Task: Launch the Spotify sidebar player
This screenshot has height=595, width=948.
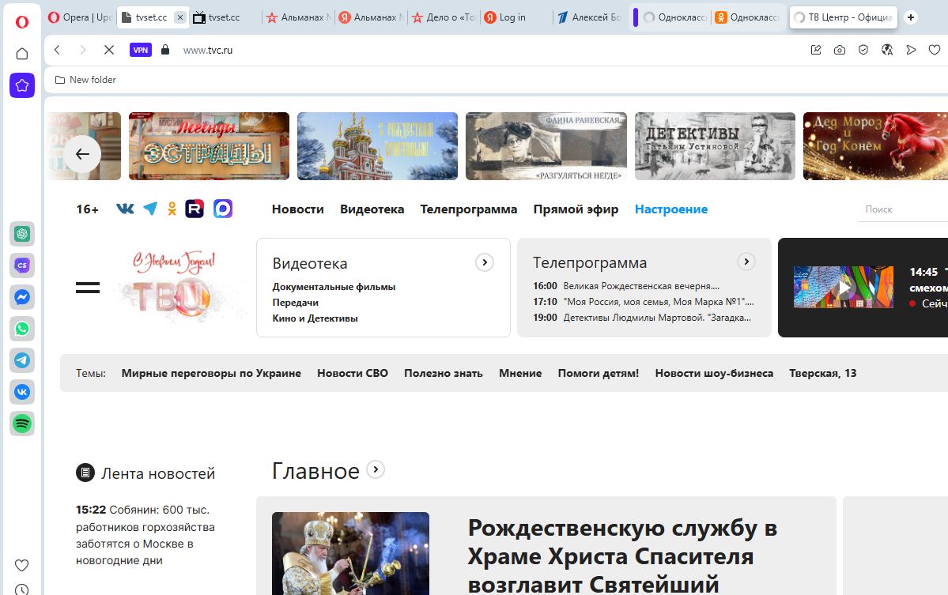Action: click(x=22, y=424)
